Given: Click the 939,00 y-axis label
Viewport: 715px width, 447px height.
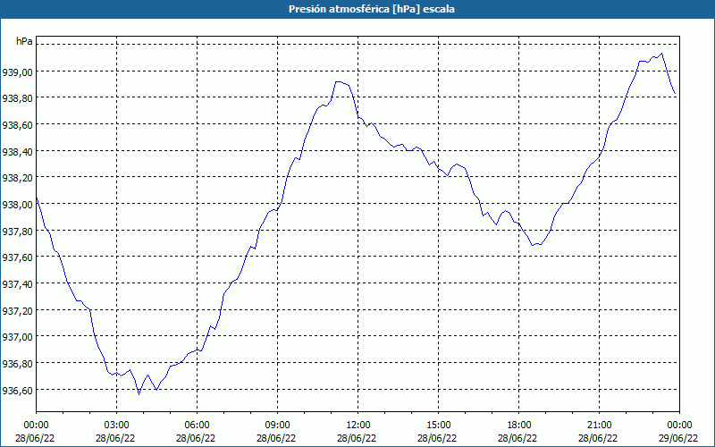Looking at the screenshot, I should pyautogui.click(x=17, y=72).
